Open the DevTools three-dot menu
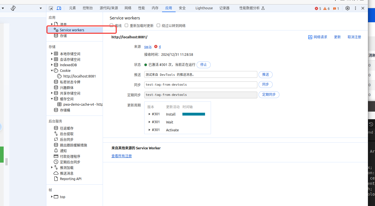 355,8
